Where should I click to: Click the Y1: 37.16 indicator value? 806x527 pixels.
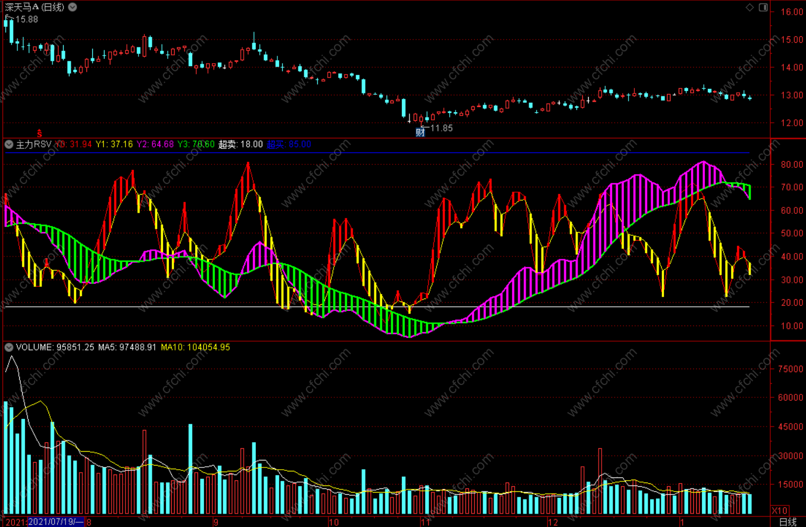pyautogui.click(x=114, y=144)
